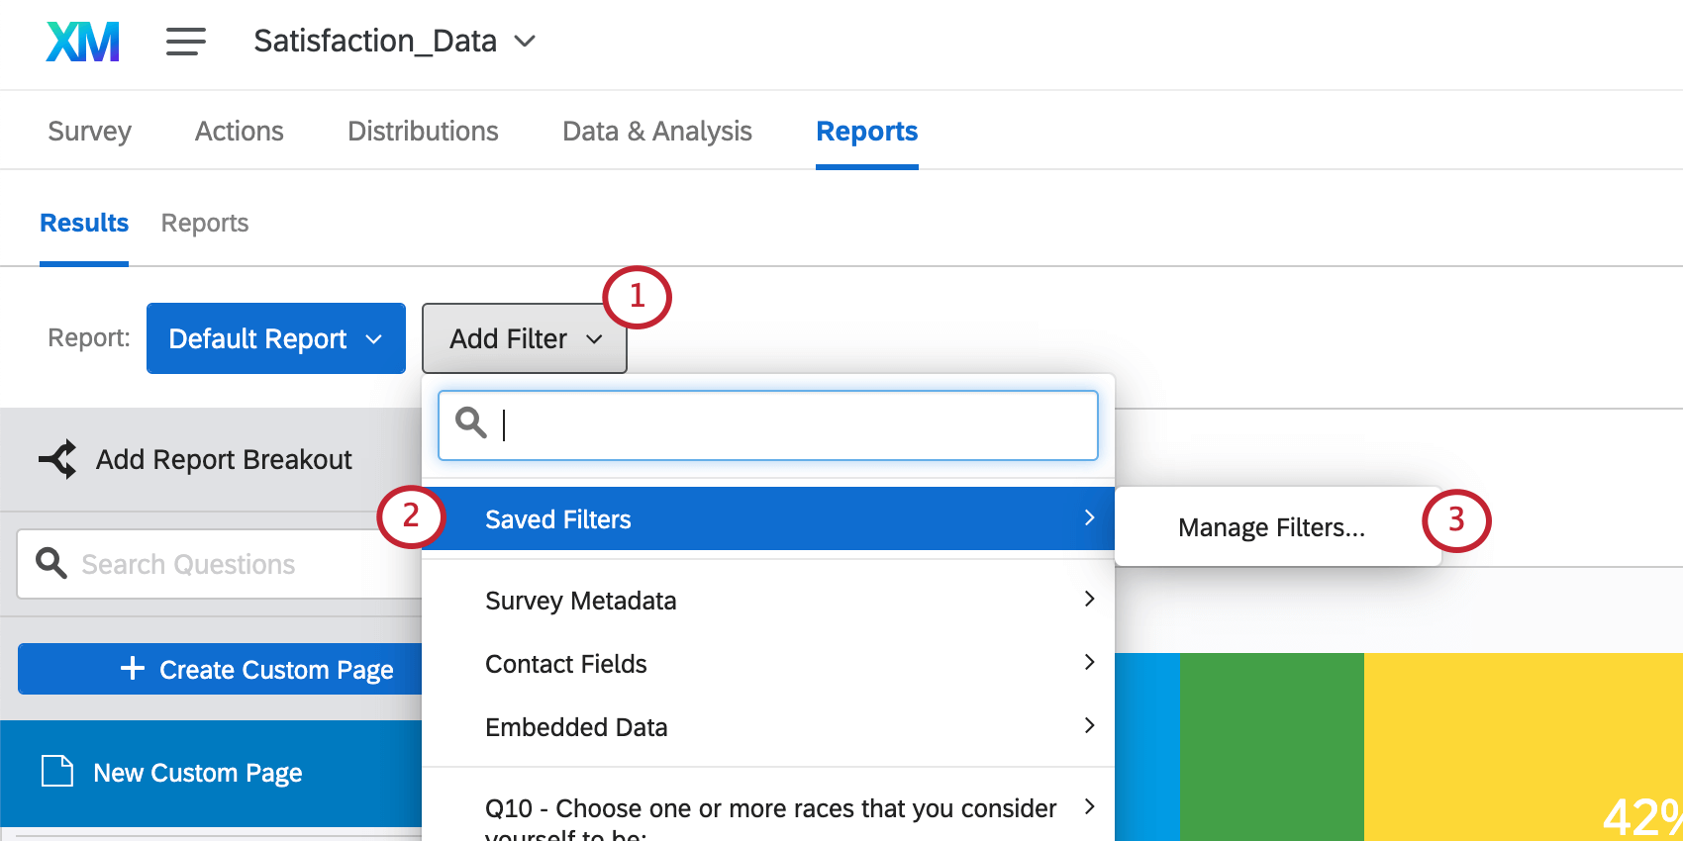Click the Add Report Breakout icon
This screenshot has height=841, width=1683.
click(x=57, y=459)
